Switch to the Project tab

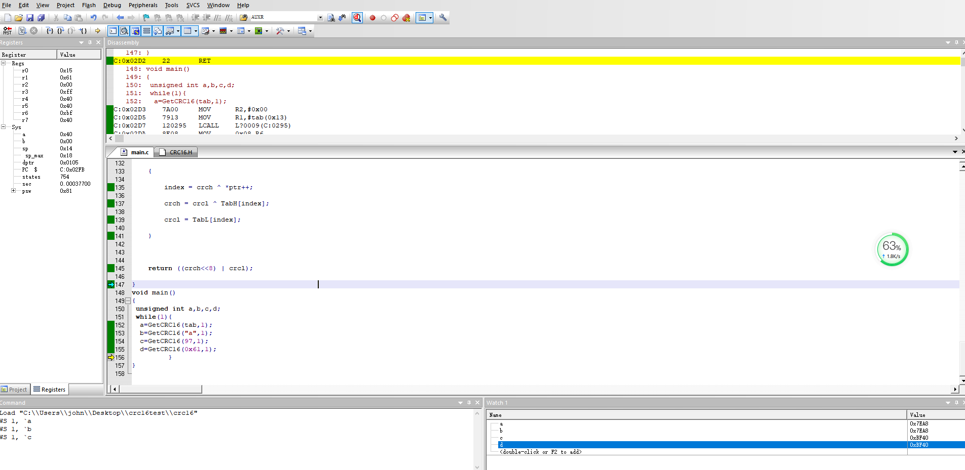14,390
